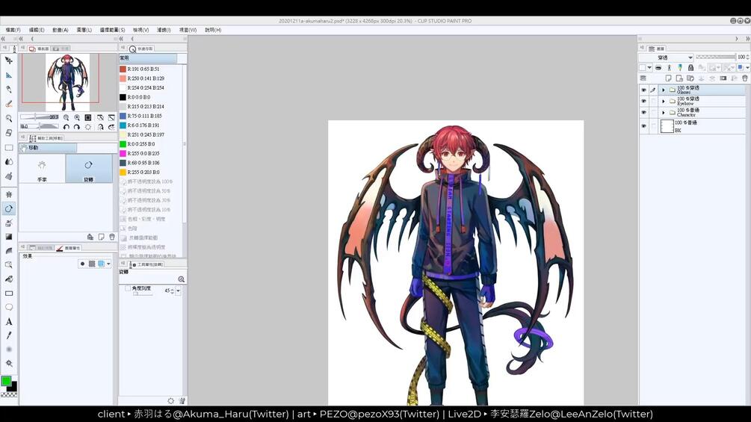Screen dimensions: 751x422
Task: Expand the Character layer folder
Action: click(664, 113)
